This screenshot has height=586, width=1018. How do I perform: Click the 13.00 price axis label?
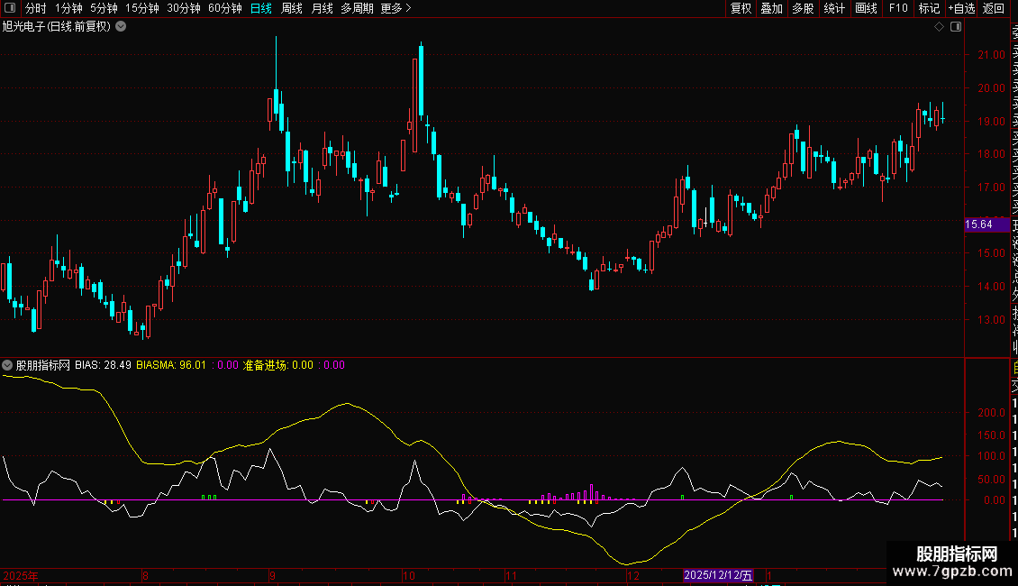click(991, 319)
